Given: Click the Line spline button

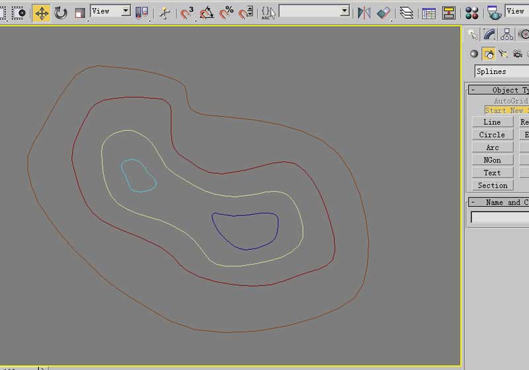Looking at the screenshot, I should 492,122.
